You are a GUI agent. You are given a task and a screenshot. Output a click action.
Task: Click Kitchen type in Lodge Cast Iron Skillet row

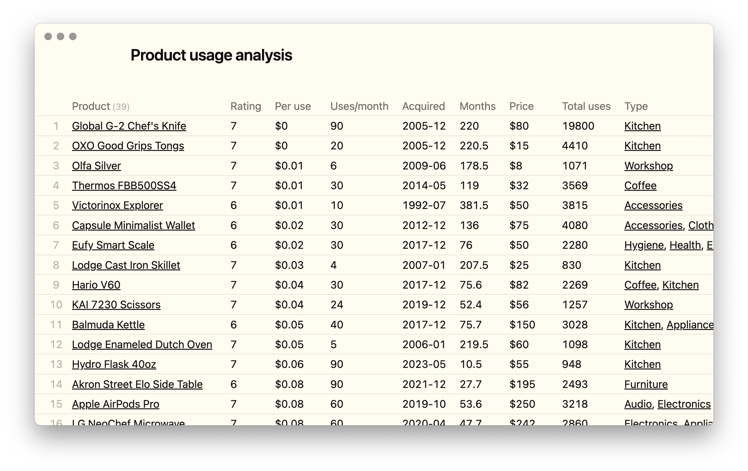642,265
